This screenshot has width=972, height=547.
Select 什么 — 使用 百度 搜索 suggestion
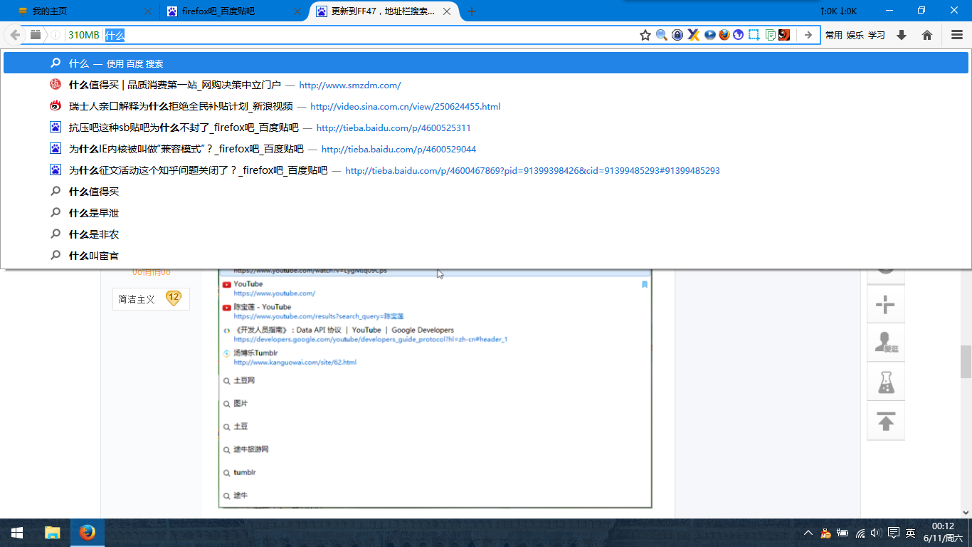(x=486, y=63)
